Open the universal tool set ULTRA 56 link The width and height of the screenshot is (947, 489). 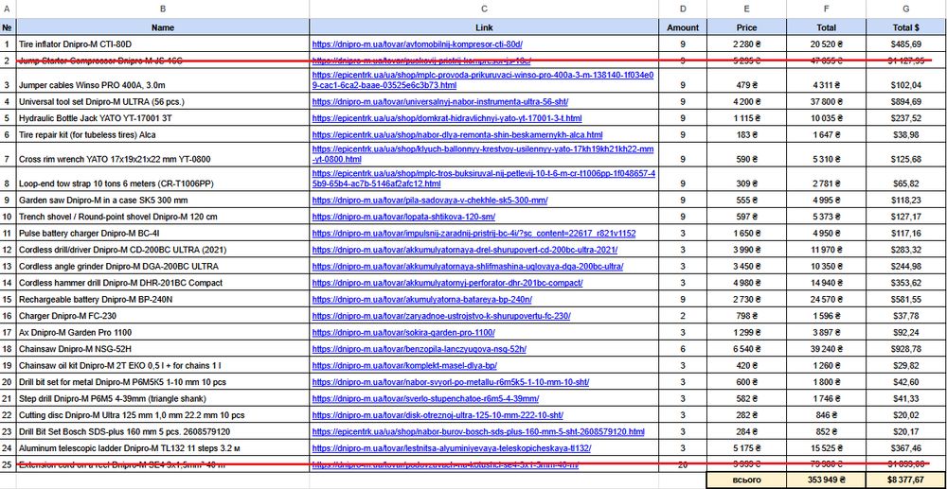point(439,101)
